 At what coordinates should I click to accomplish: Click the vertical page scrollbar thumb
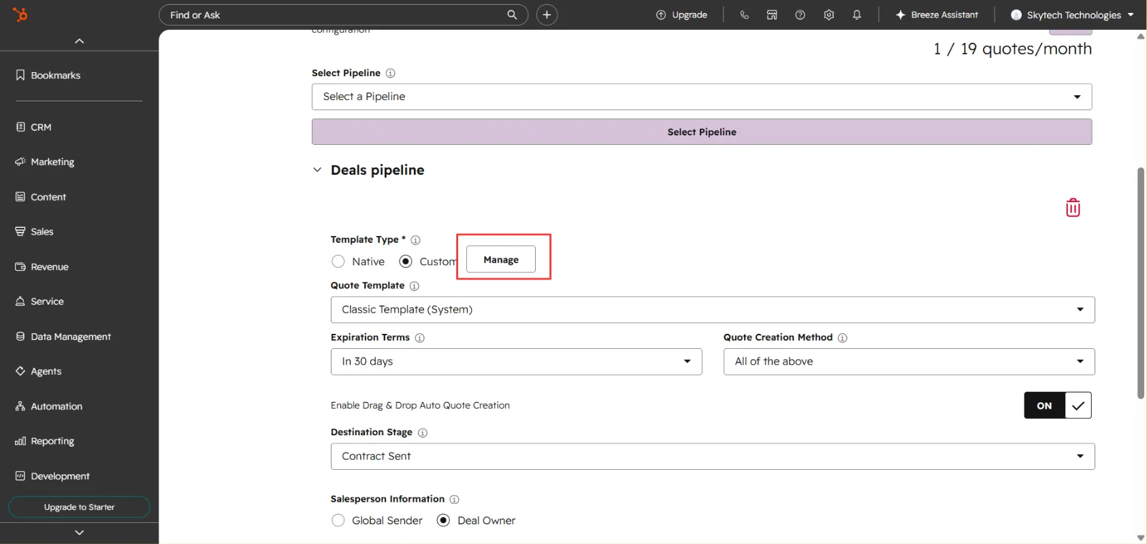(1141, 283)
